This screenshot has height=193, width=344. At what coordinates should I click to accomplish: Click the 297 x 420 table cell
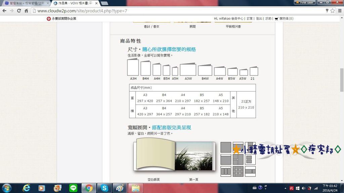tap(145, 101)
